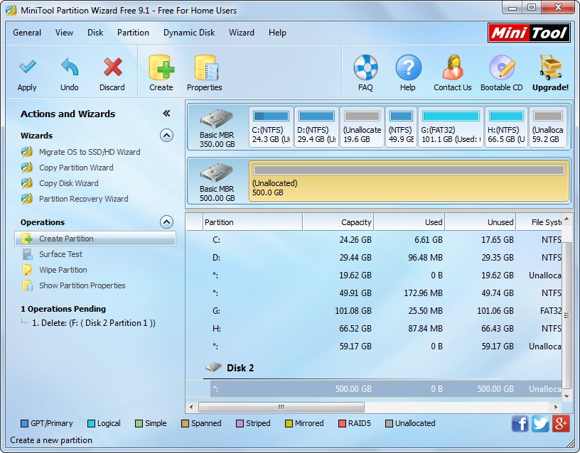580x453 pixels.
Task: Select the G: row with 101.08 GB
Action: point(374,311)
